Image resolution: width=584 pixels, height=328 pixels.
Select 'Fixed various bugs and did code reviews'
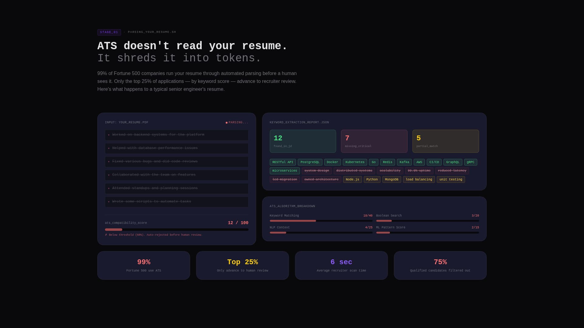(176, 162)
